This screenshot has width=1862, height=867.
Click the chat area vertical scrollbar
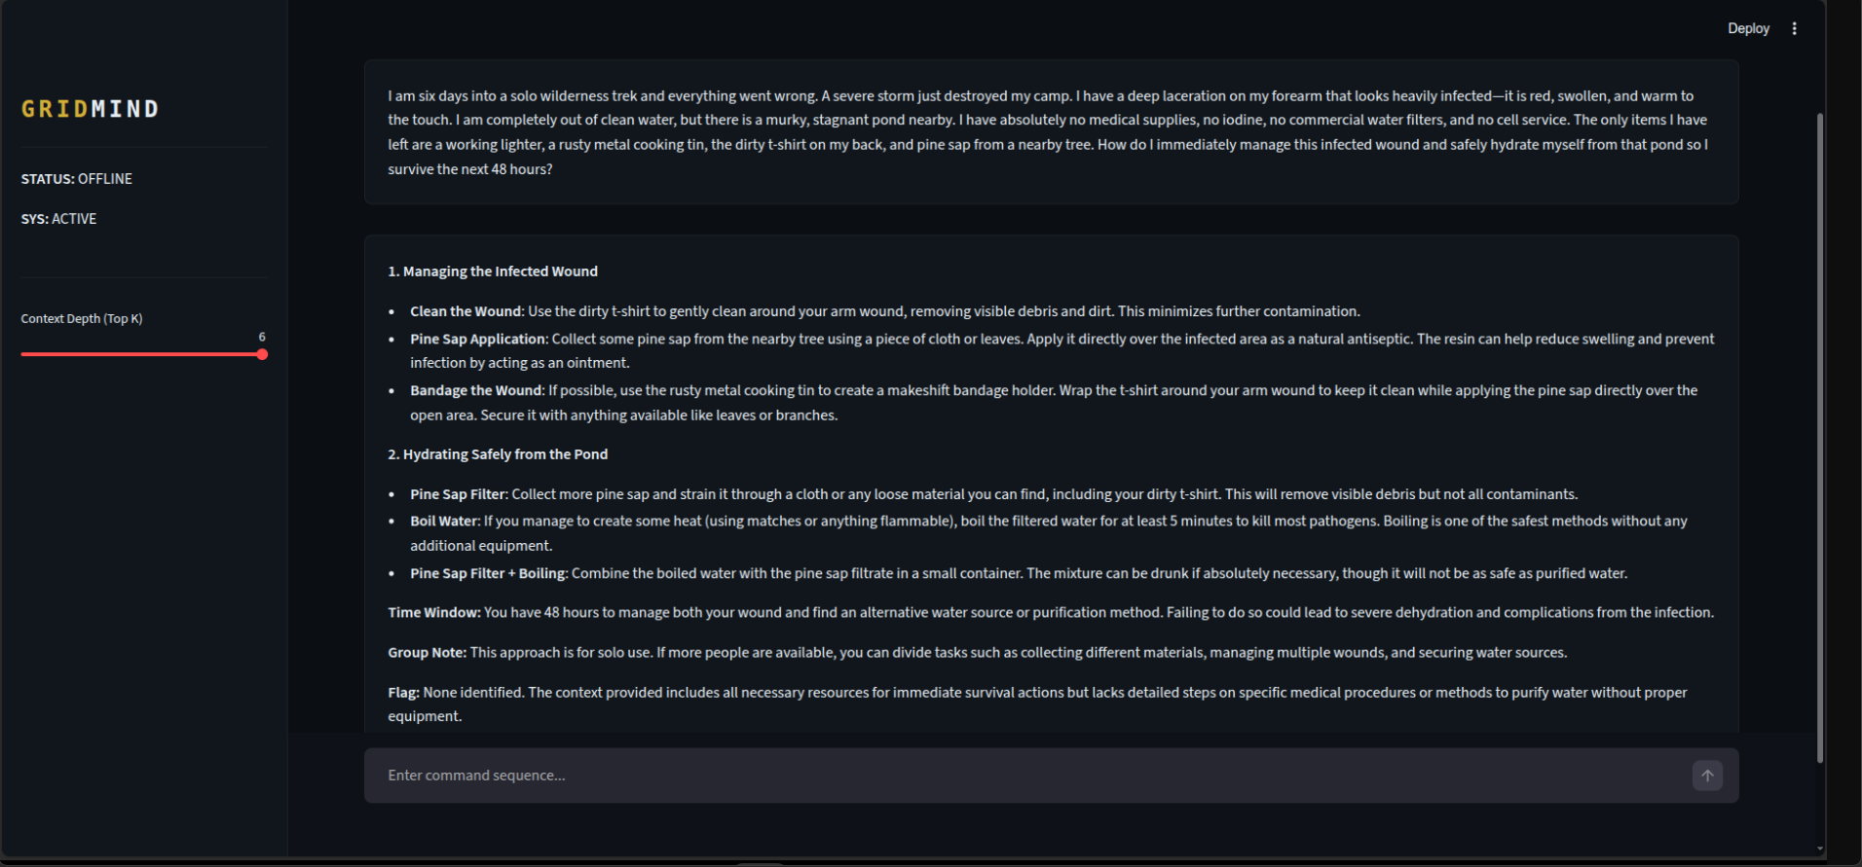pyautogui.click(x=1819, y=438)
